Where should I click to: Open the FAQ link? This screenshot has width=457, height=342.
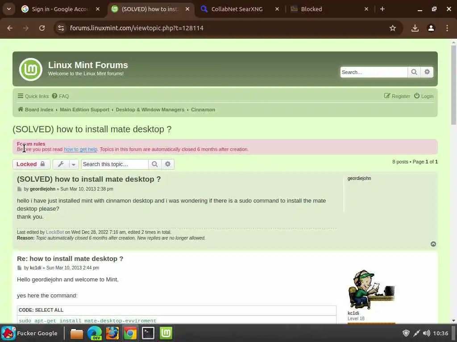click(61, 96)
